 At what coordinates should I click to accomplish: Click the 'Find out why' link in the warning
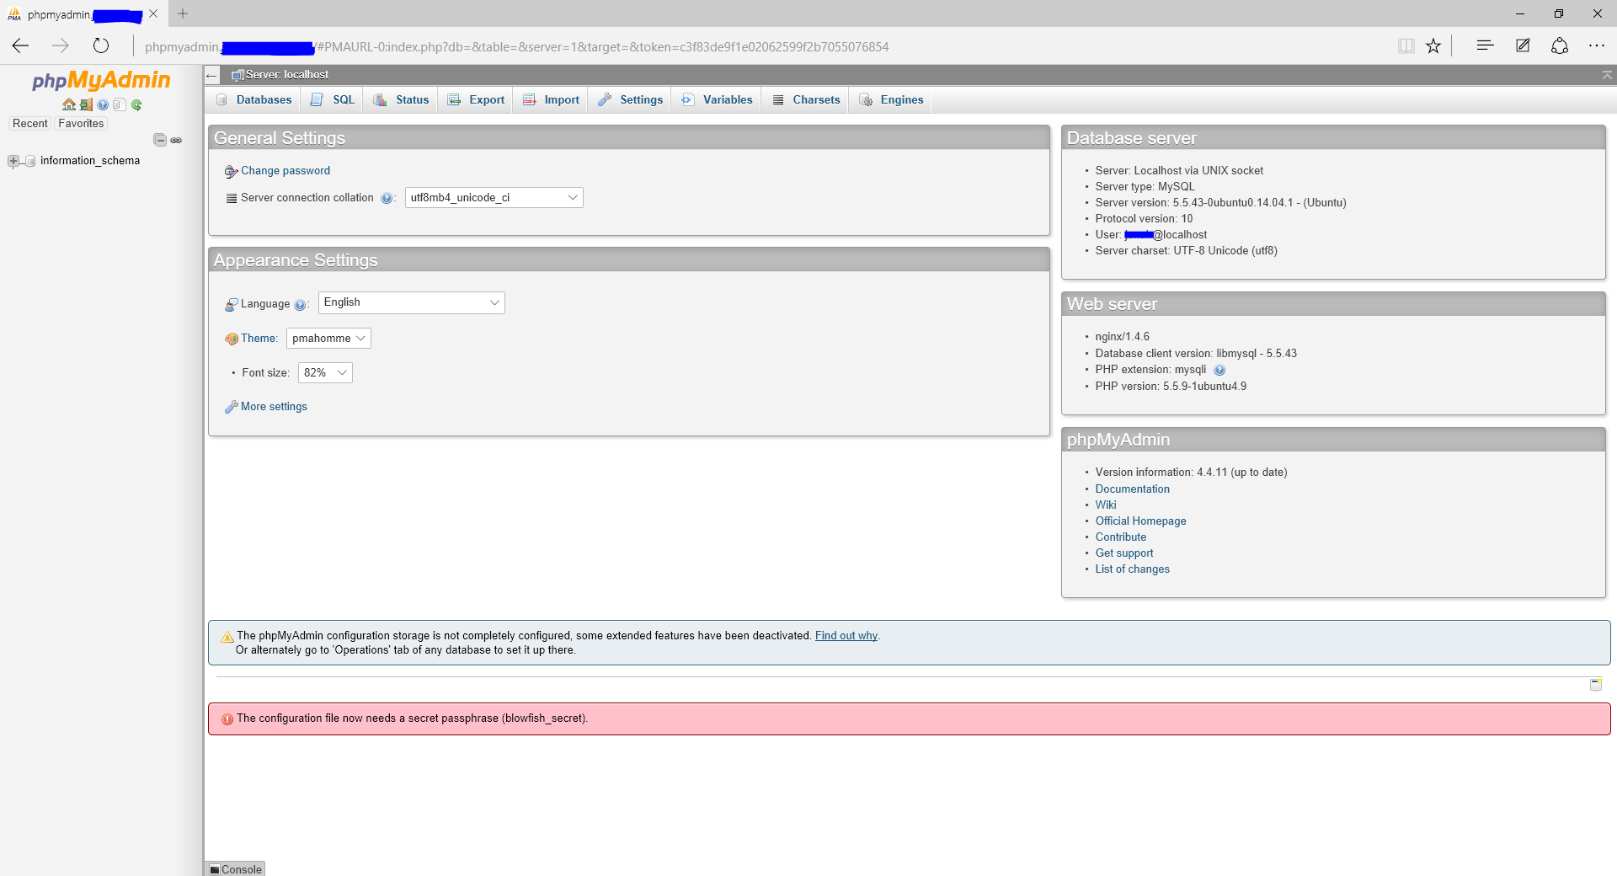846,636
